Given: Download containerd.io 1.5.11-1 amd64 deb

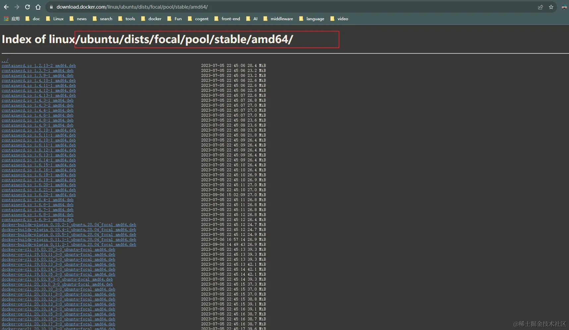Looking at the screenshot, I should tap(39, 135).
